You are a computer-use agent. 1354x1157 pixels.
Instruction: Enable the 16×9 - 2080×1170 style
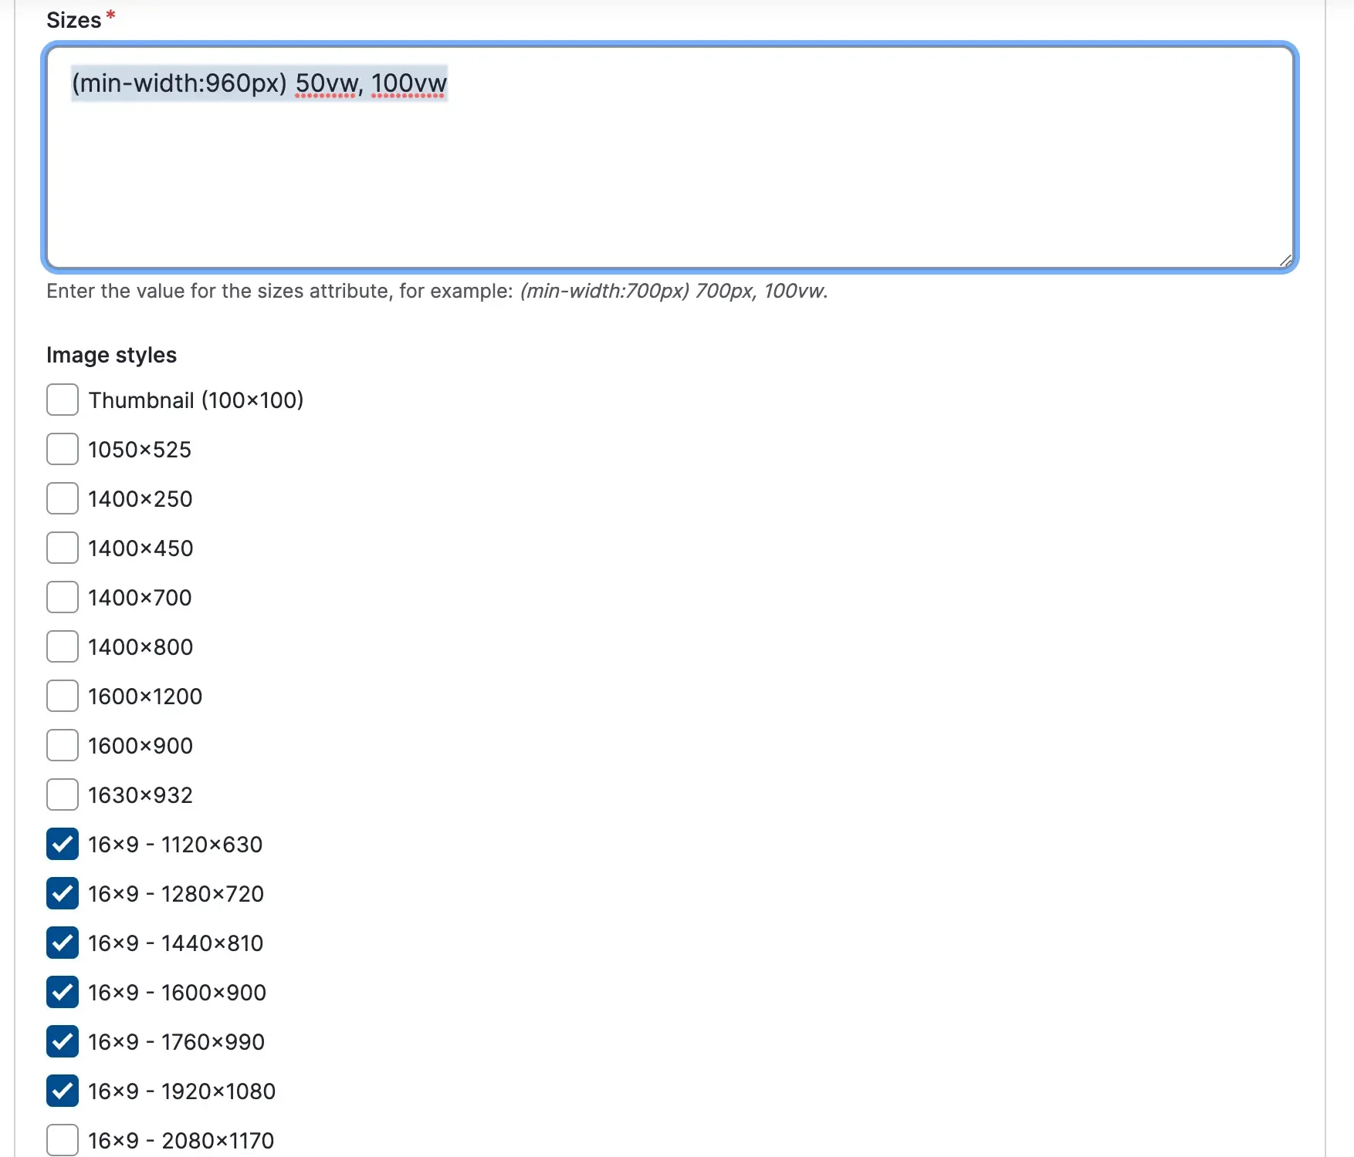(x=62, y=1139)
